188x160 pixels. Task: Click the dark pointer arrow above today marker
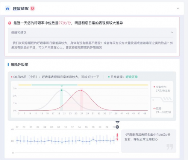click(x=117, y=122)
